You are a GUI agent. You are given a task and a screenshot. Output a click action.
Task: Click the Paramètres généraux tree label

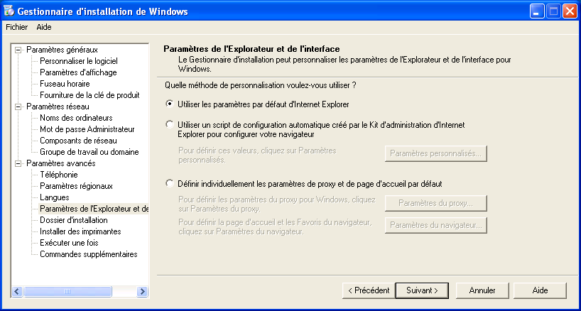tap(63, 50)
